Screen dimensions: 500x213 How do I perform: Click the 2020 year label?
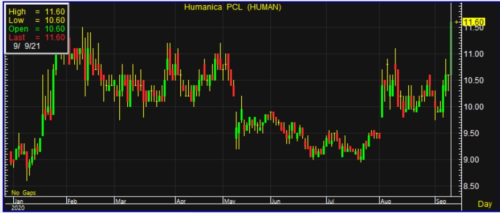click(x=17, y=208)
